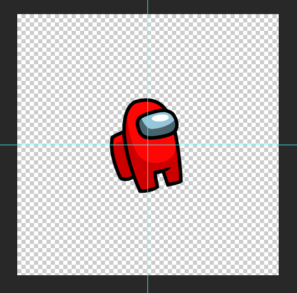The width and height of the screenshot is (297, 293).
Task: Click the bottom-right corner of the canvas
Action: [x=279, y=275]
